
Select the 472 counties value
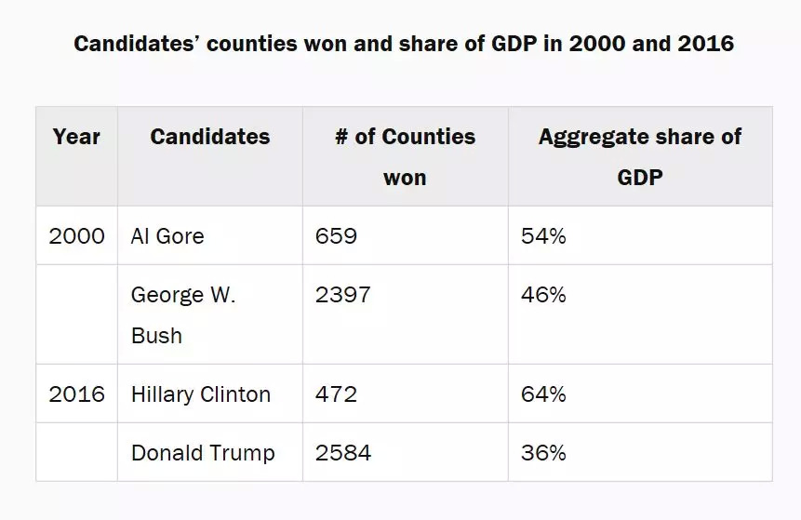click(x=337, y=393)
